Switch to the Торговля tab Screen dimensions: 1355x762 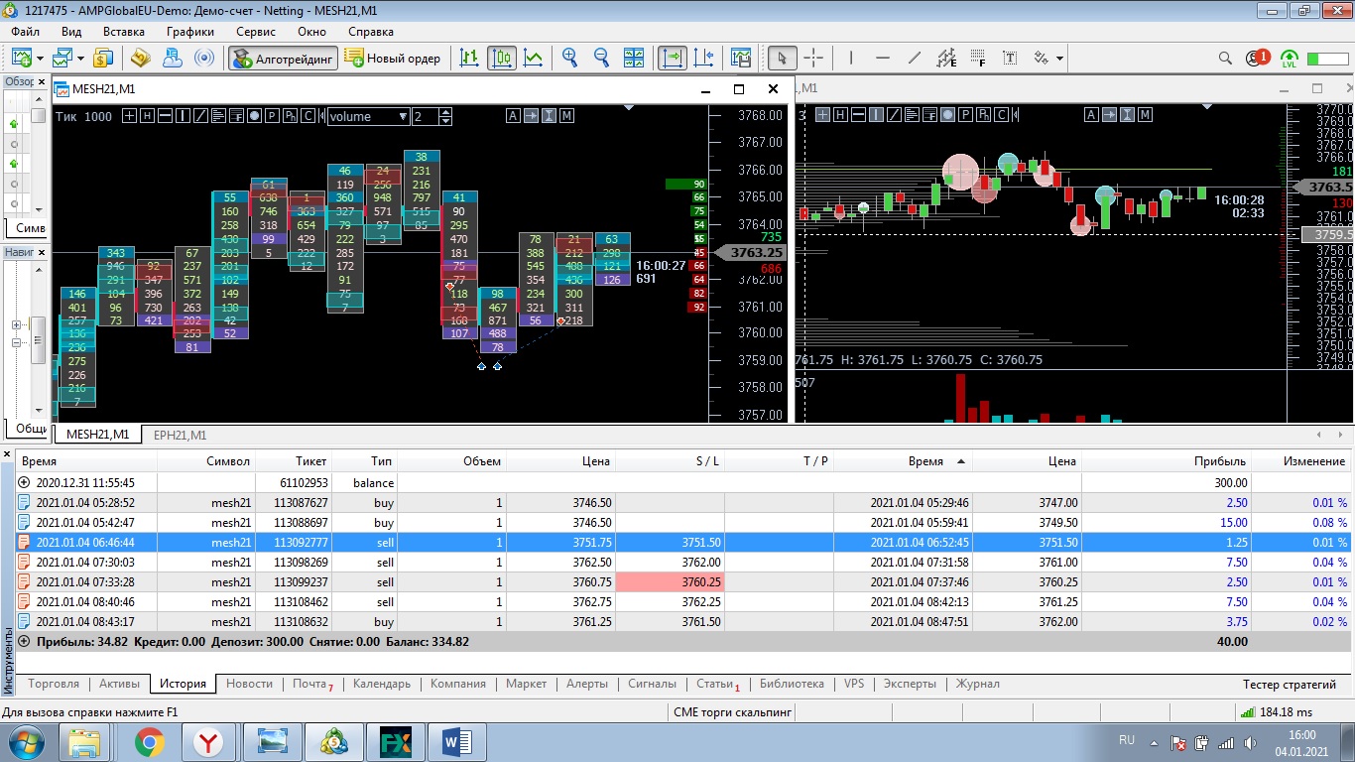click(55, 684)
